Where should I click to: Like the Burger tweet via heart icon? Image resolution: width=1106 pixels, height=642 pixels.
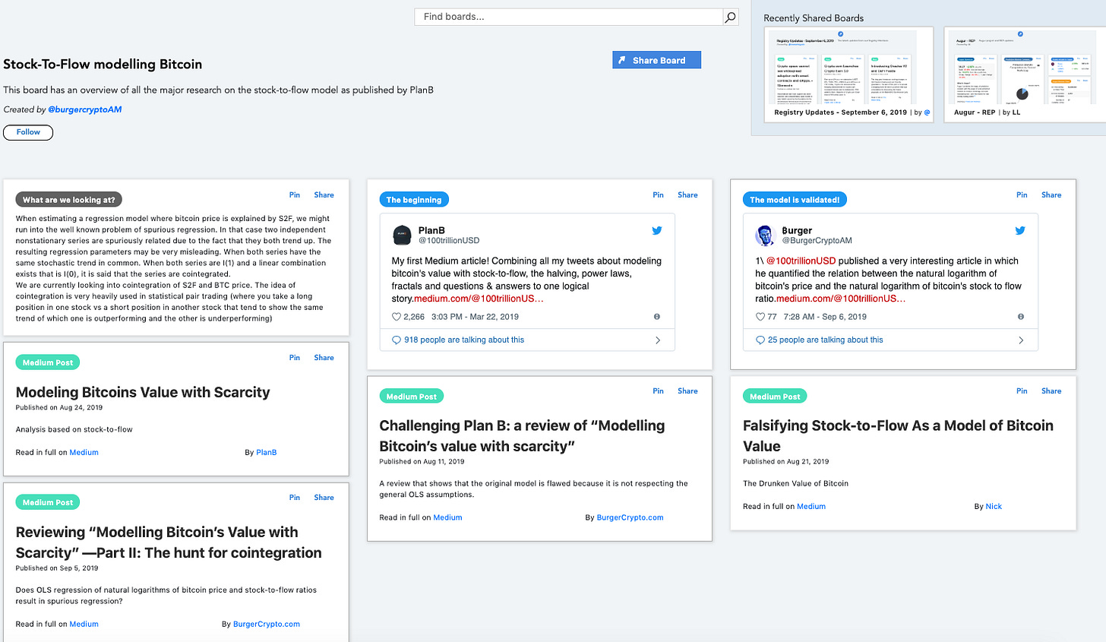point(760,317)
